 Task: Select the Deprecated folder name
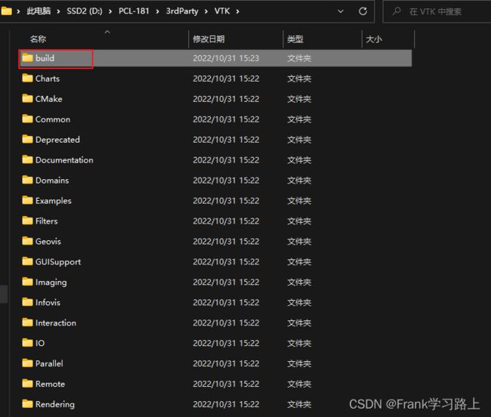pos(57,140)
